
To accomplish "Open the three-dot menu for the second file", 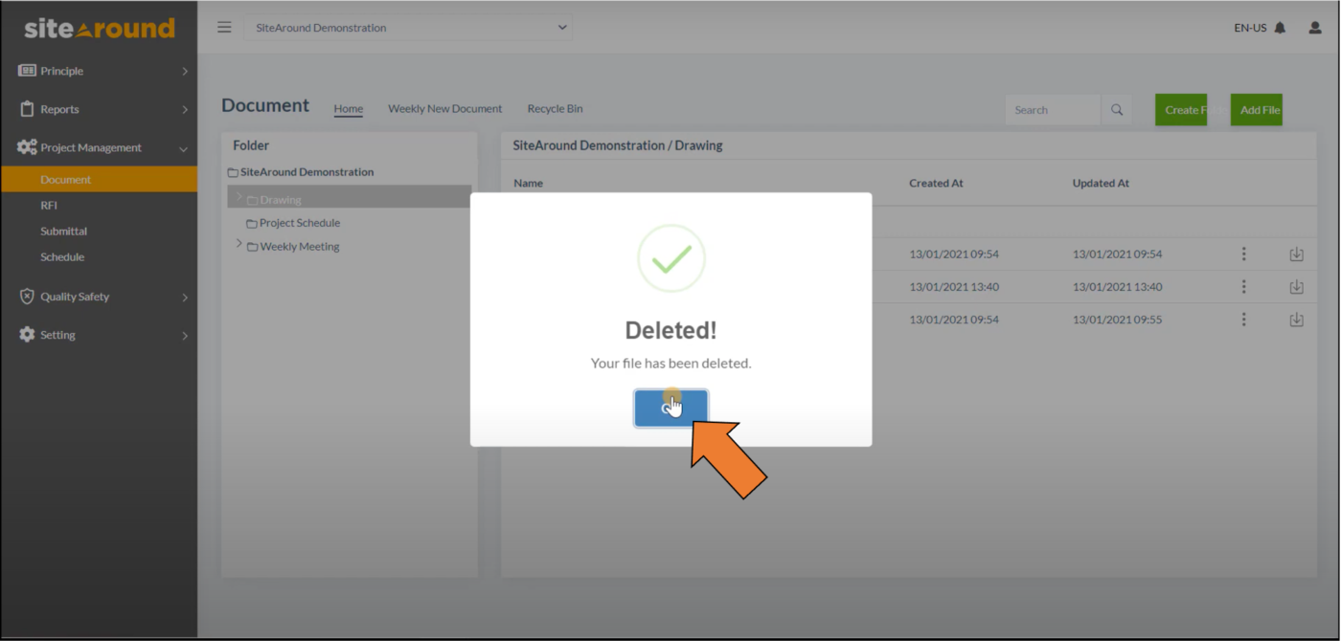I will [1243, 286].
